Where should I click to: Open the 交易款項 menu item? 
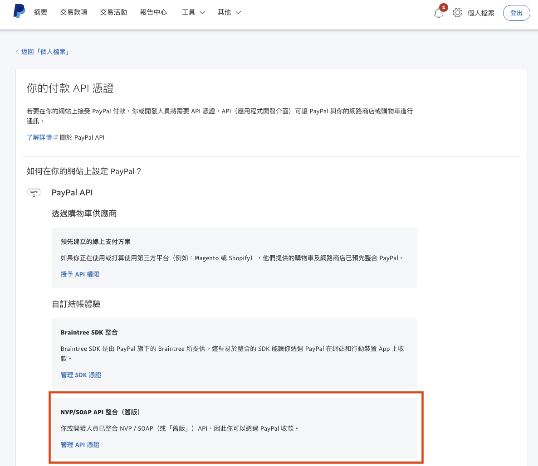tap(73, 12)
